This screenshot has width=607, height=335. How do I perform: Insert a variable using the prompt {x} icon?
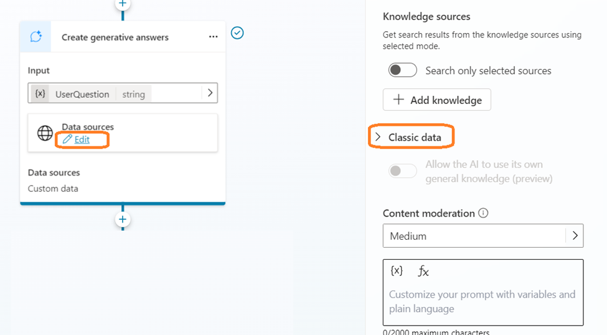[x=397, y=271]
